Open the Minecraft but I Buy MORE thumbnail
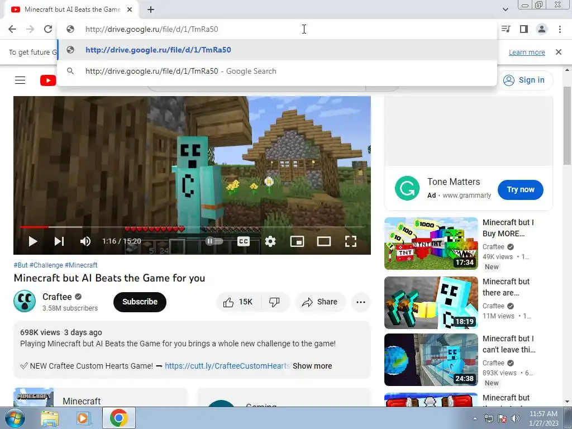The image size is (572, 429). tap(431, 244)
